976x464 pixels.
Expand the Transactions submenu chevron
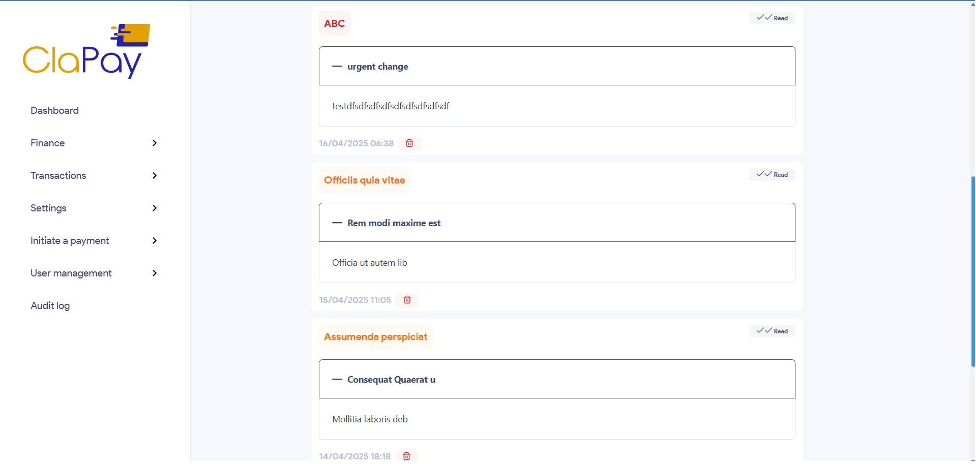click(155, 176)
